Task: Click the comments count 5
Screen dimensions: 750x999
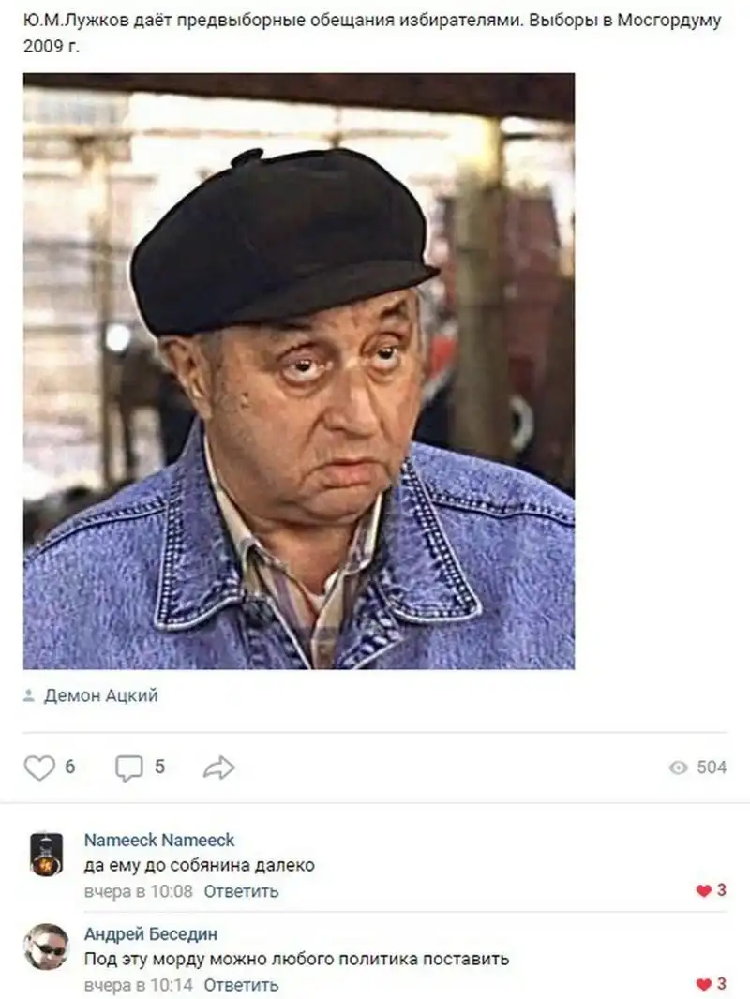Action: (160, 768)
